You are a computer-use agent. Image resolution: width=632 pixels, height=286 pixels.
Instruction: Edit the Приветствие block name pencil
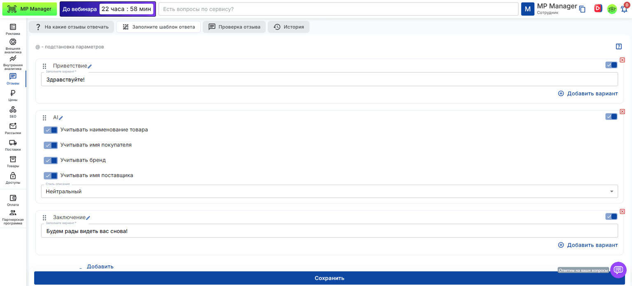pyautogui.click(x=90, y=66)
